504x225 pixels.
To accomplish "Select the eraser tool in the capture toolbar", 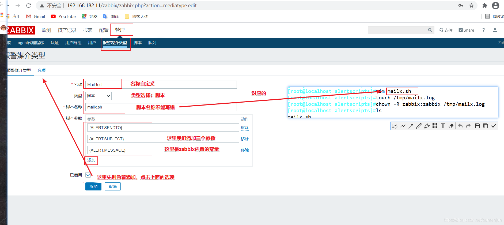I will point(451,126).
